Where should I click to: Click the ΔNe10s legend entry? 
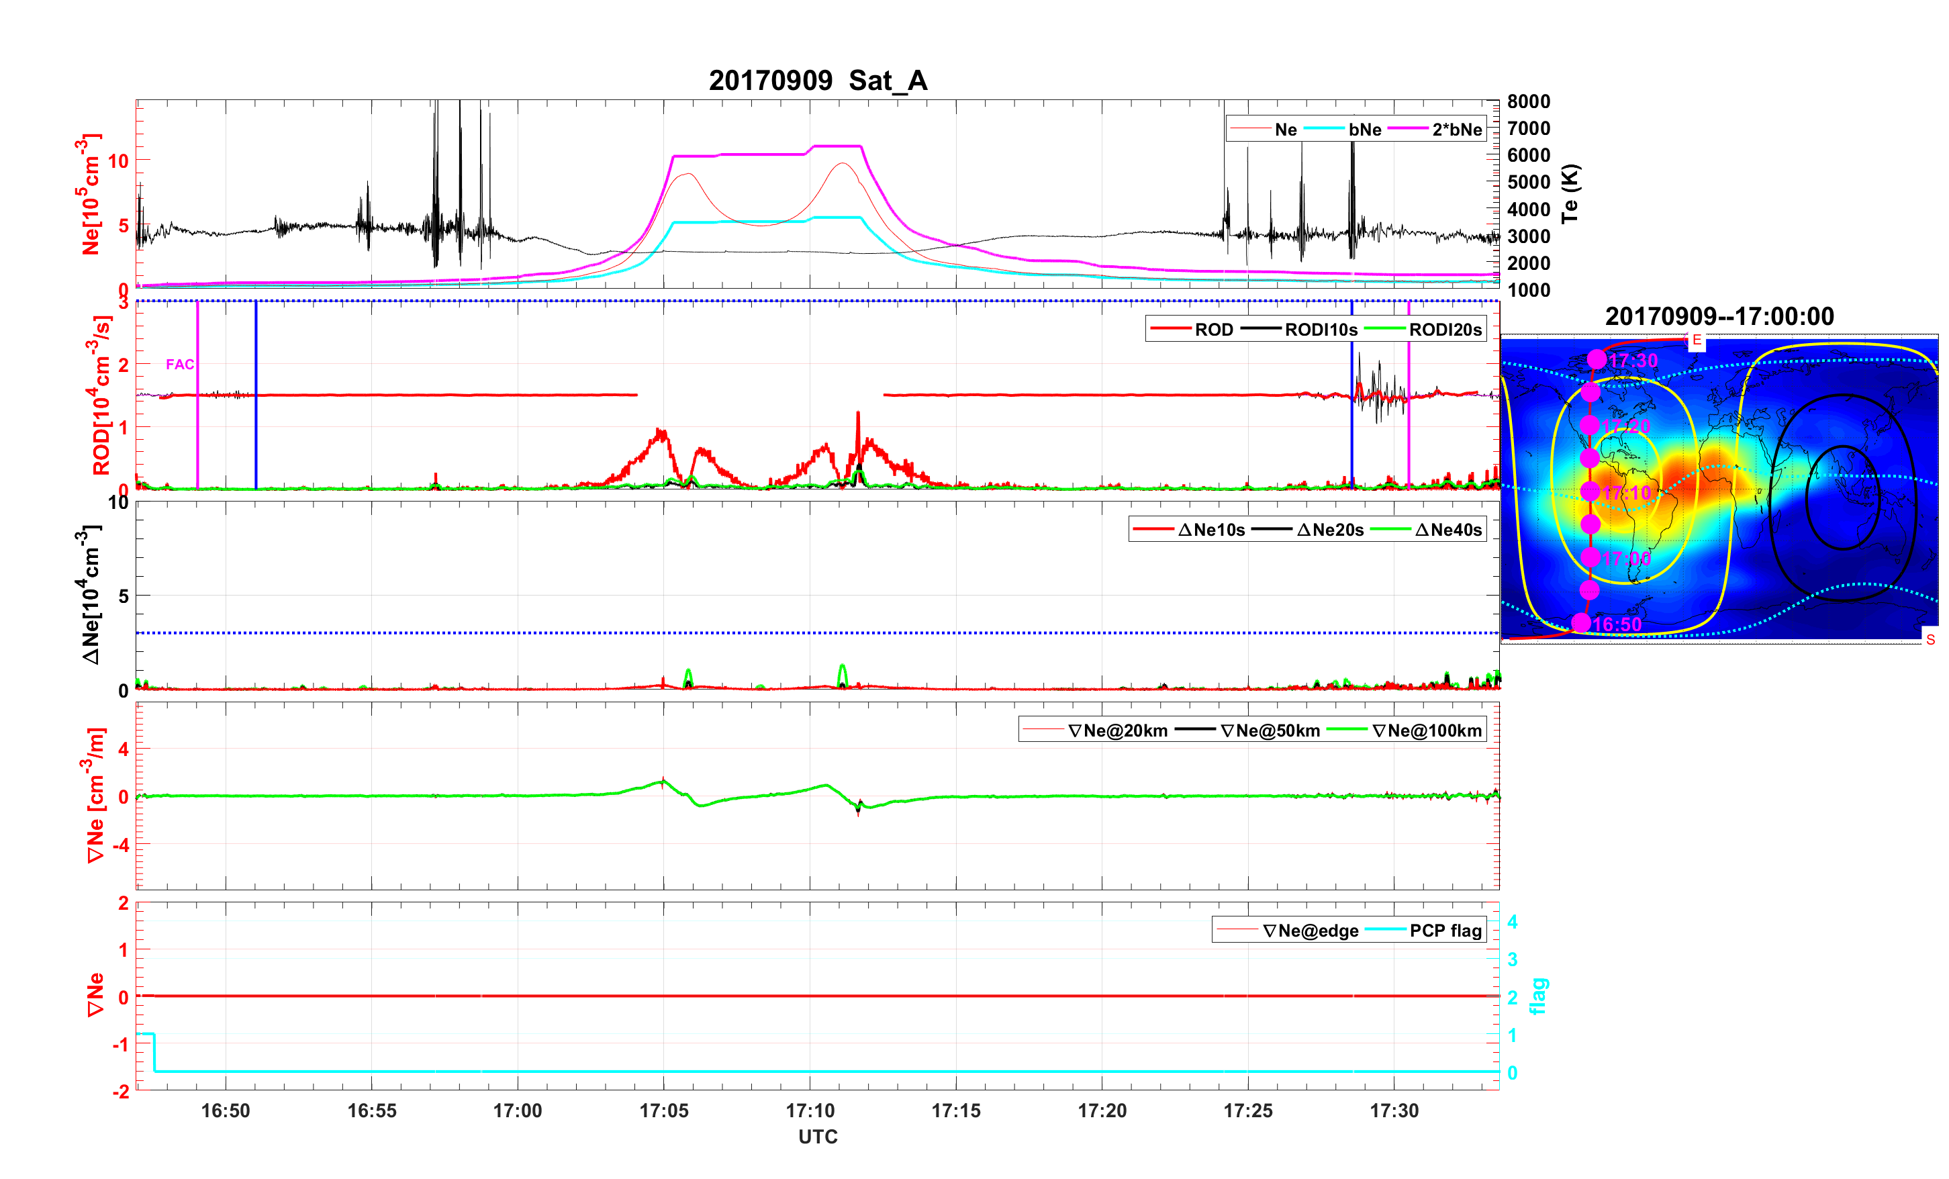click(1210, 530)
